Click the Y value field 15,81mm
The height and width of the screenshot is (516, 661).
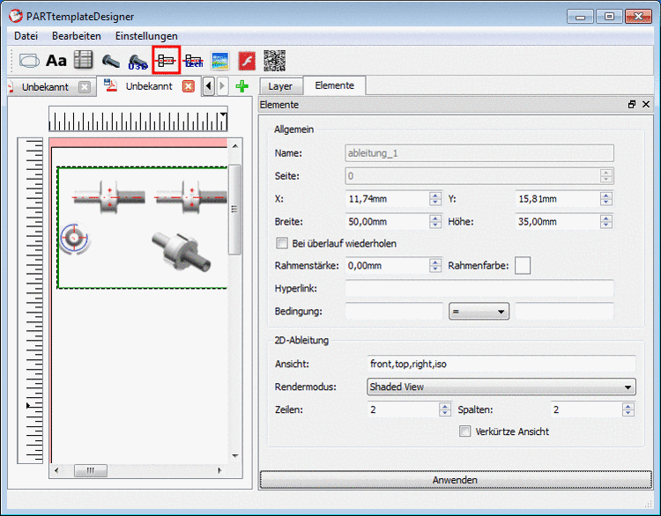(558, 199)
